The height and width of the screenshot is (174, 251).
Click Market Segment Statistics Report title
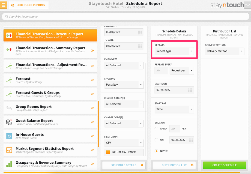[x=45, y=149]
